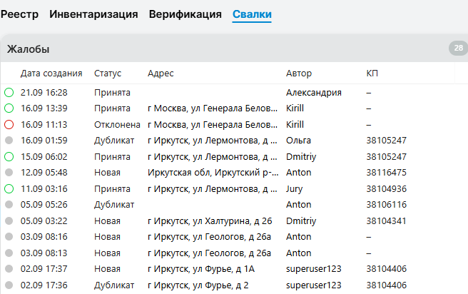Click green status circle for 16.09 13:39 row
The image size is (468, 294).
pos(9,108)
